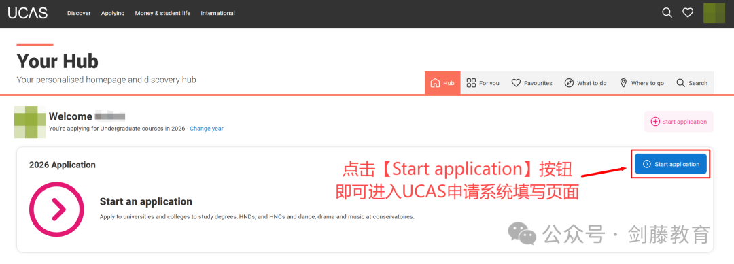Click the Start an application heading

click(146, 201)
